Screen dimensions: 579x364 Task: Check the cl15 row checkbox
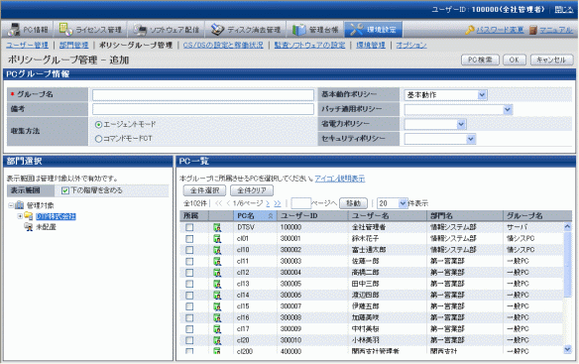pyautogui.click(x=189, y=306)
